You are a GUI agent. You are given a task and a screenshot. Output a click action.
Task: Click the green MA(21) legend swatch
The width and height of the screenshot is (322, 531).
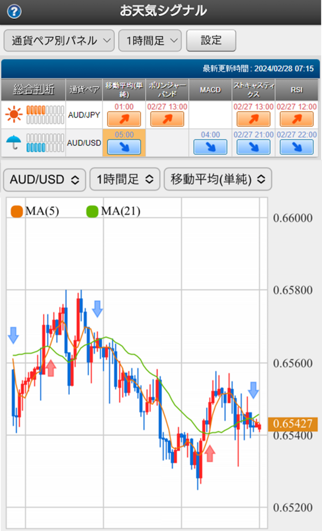[x=92, y=211]
